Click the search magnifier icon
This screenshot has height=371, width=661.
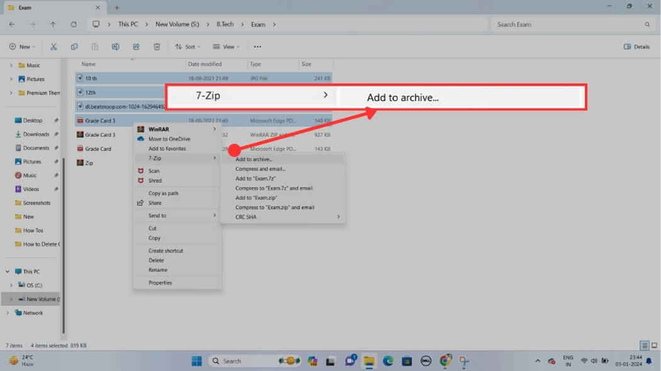647,25
